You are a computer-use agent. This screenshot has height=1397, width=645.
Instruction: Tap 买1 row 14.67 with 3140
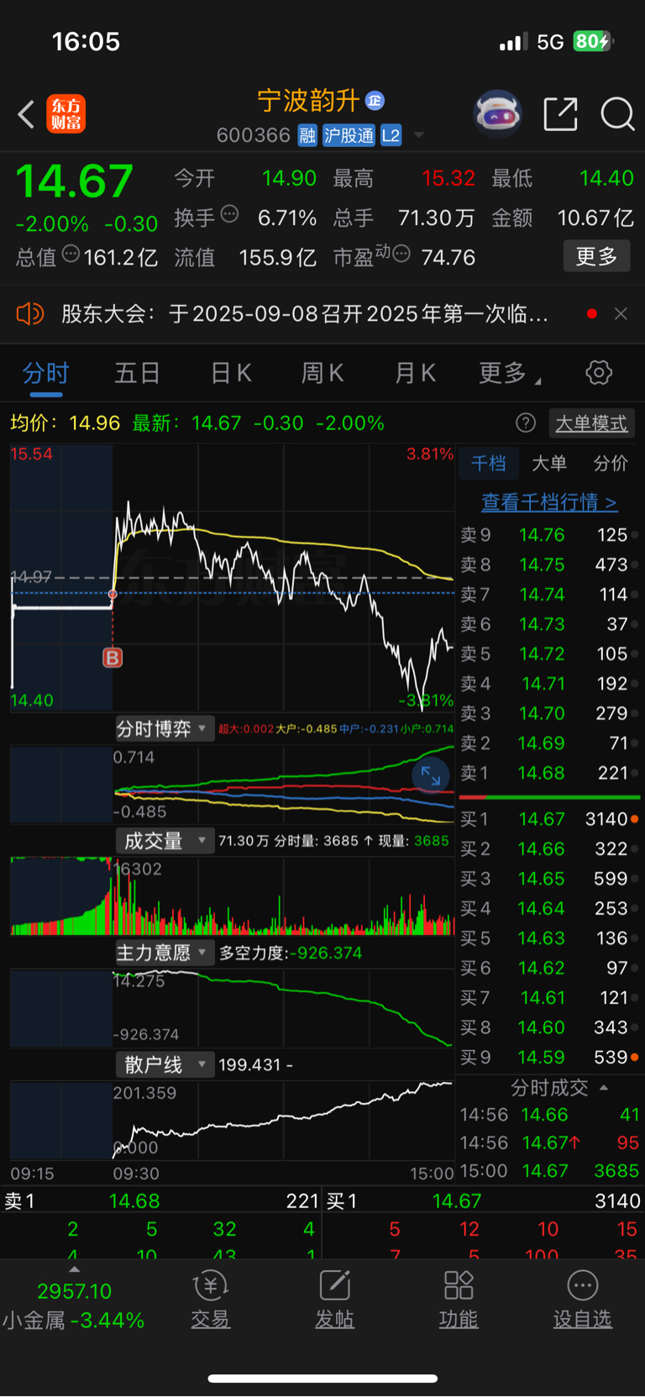pyautogui.click(x=548, y=819)
